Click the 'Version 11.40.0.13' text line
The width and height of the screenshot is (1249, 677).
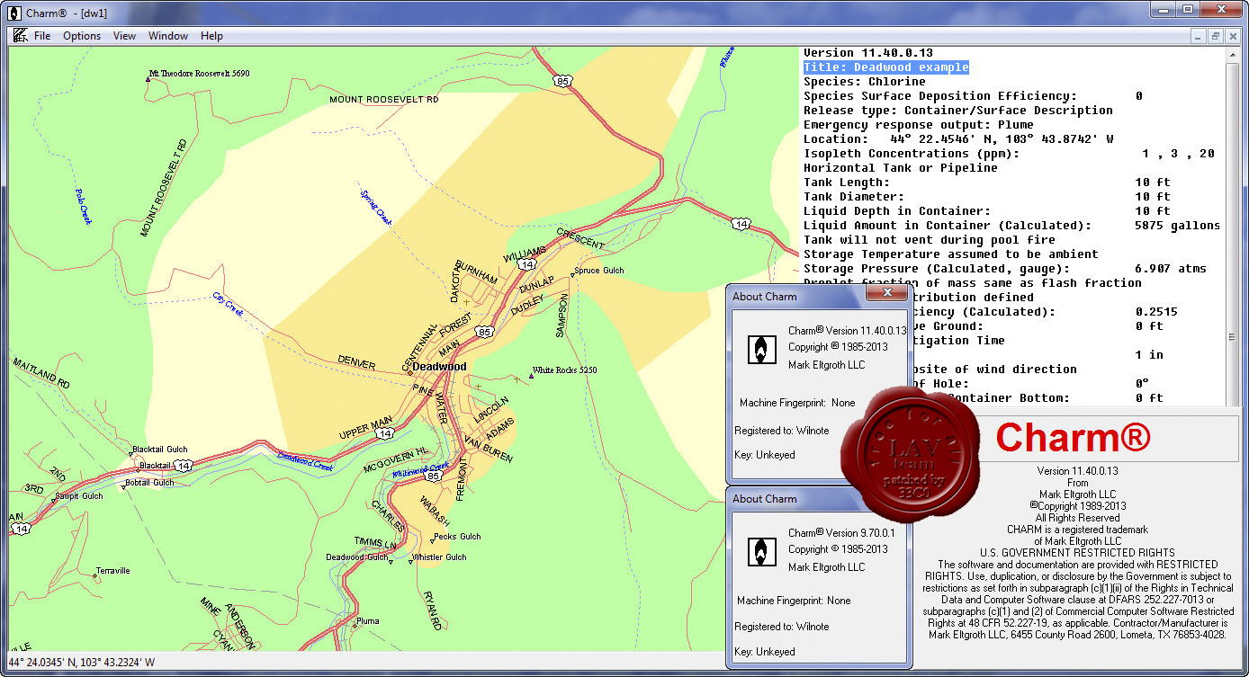[868, 53]
